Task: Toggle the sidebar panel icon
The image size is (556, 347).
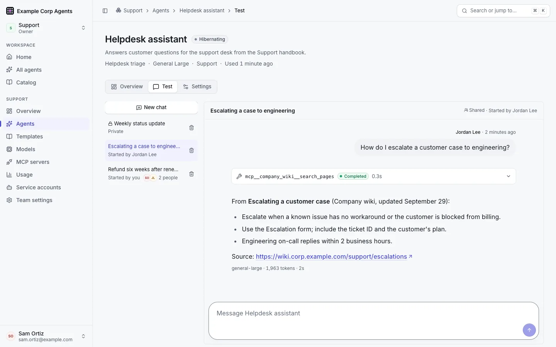Action: [105, 11]
